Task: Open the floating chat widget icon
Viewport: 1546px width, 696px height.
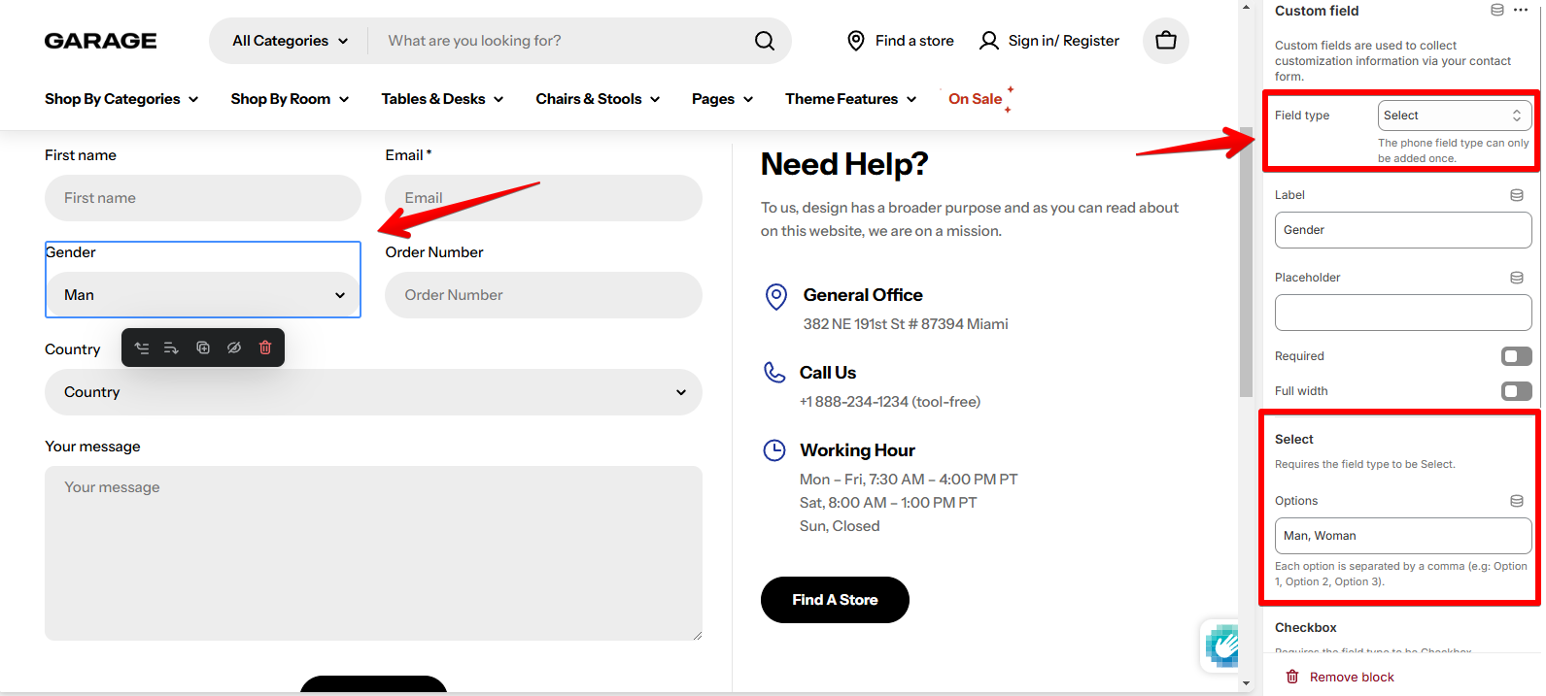Action: click(x=1221, y=646)
